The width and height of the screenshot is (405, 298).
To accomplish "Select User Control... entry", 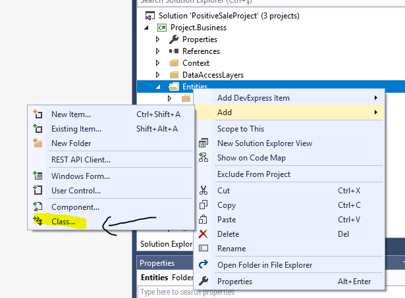I will point(111,191).
